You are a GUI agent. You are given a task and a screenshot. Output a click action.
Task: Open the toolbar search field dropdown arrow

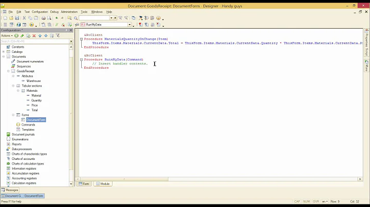coord(111,18)
